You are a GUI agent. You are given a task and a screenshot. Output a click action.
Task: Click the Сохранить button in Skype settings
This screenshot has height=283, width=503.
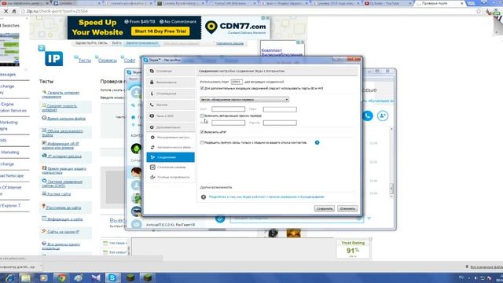click(x=325, y=208)
